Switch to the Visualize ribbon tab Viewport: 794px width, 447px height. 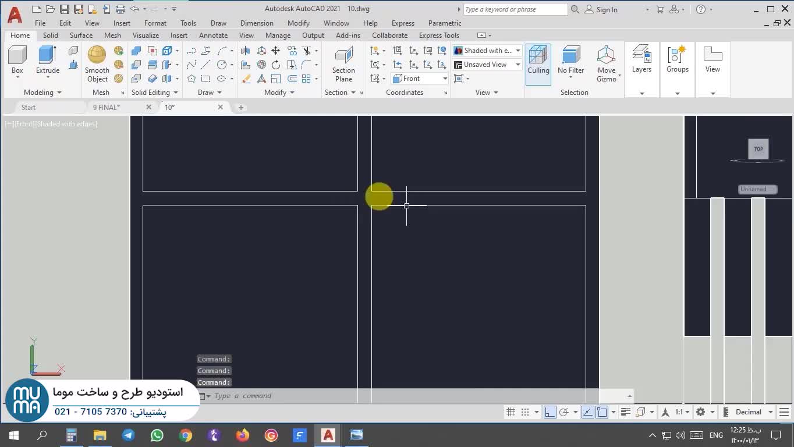(x=146, y=36)
